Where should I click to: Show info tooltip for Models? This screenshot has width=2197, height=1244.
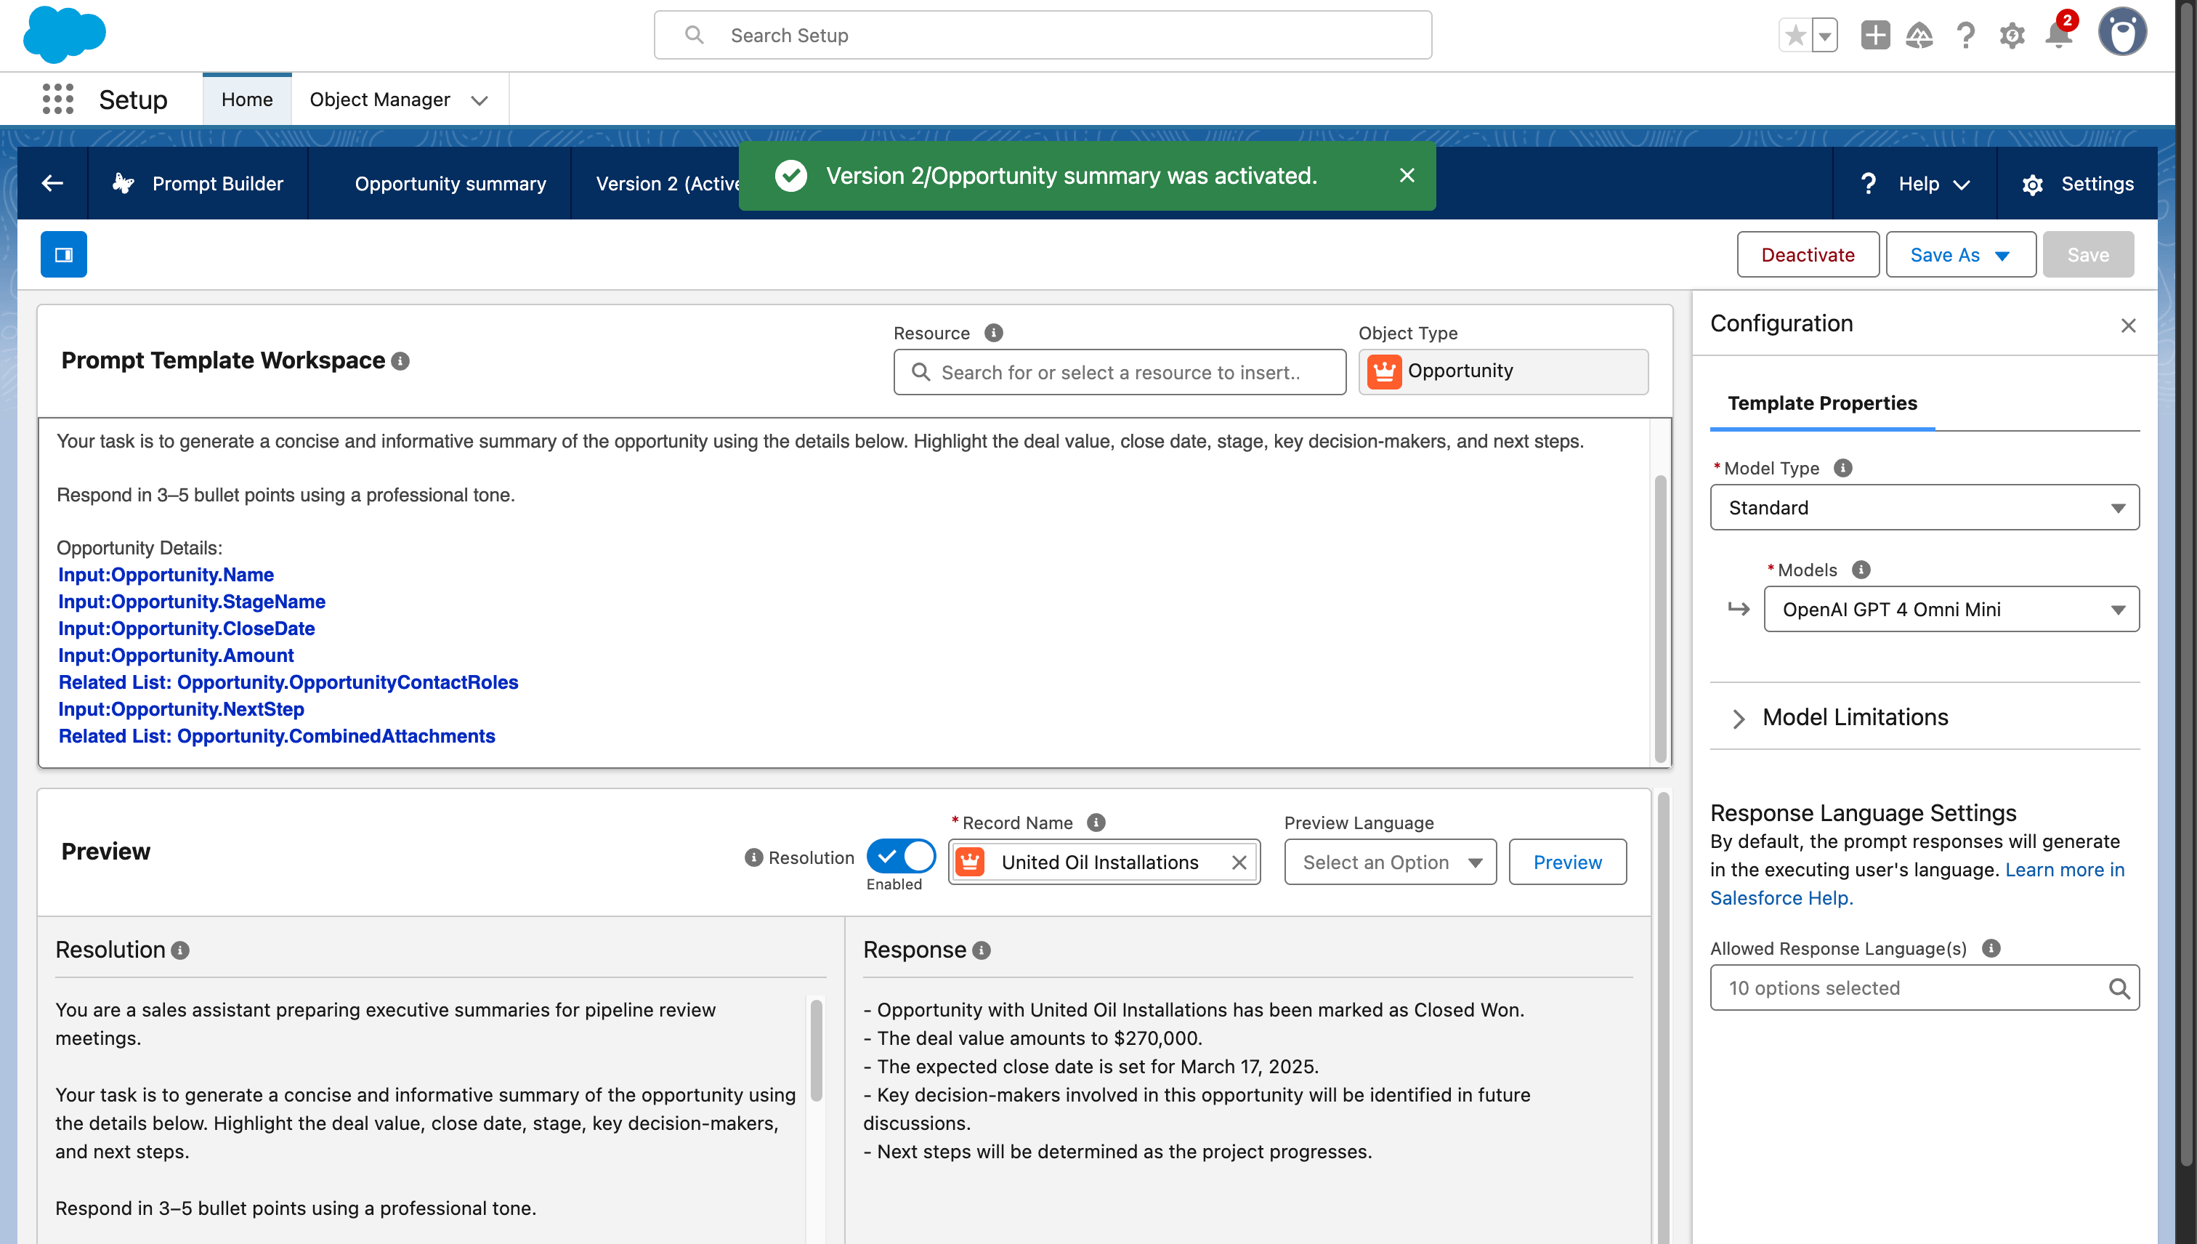(1861, 570)
